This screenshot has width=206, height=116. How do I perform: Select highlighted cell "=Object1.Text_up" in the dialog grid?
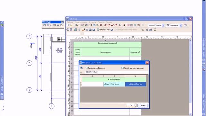coord(136,84)
